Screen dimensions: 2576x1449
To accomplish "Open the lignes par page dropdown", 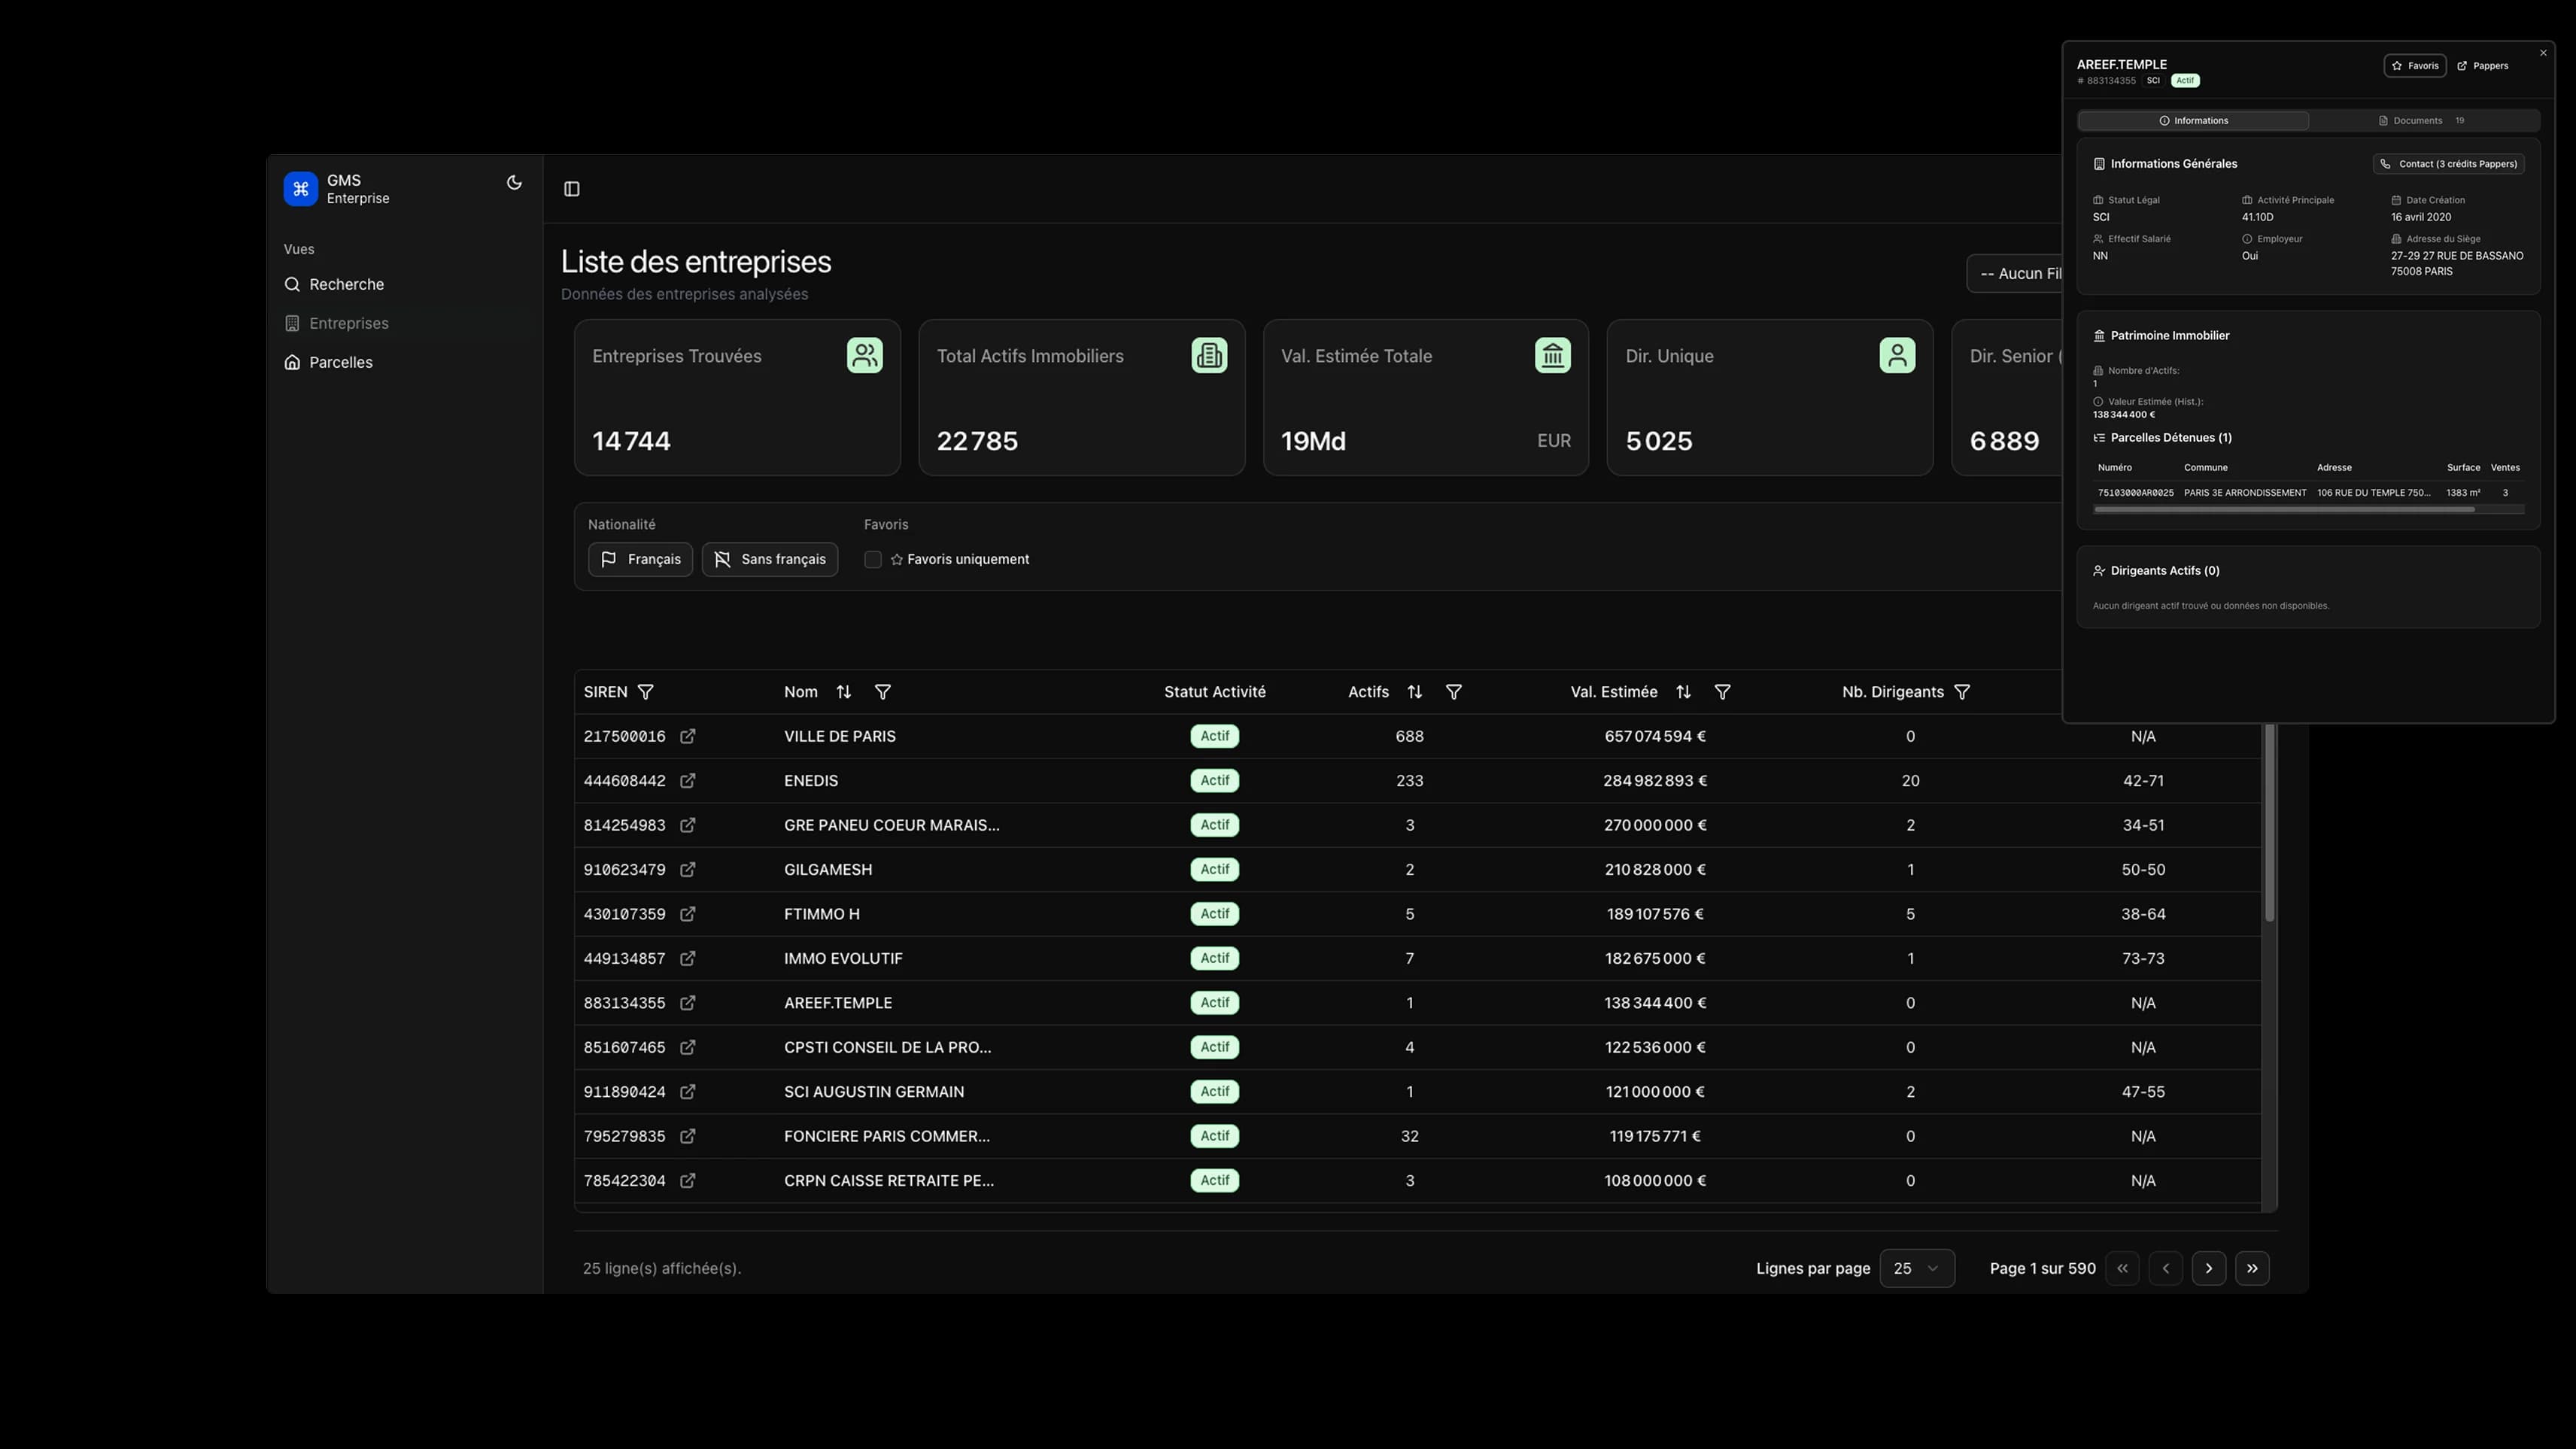I will [1916, 1268].
